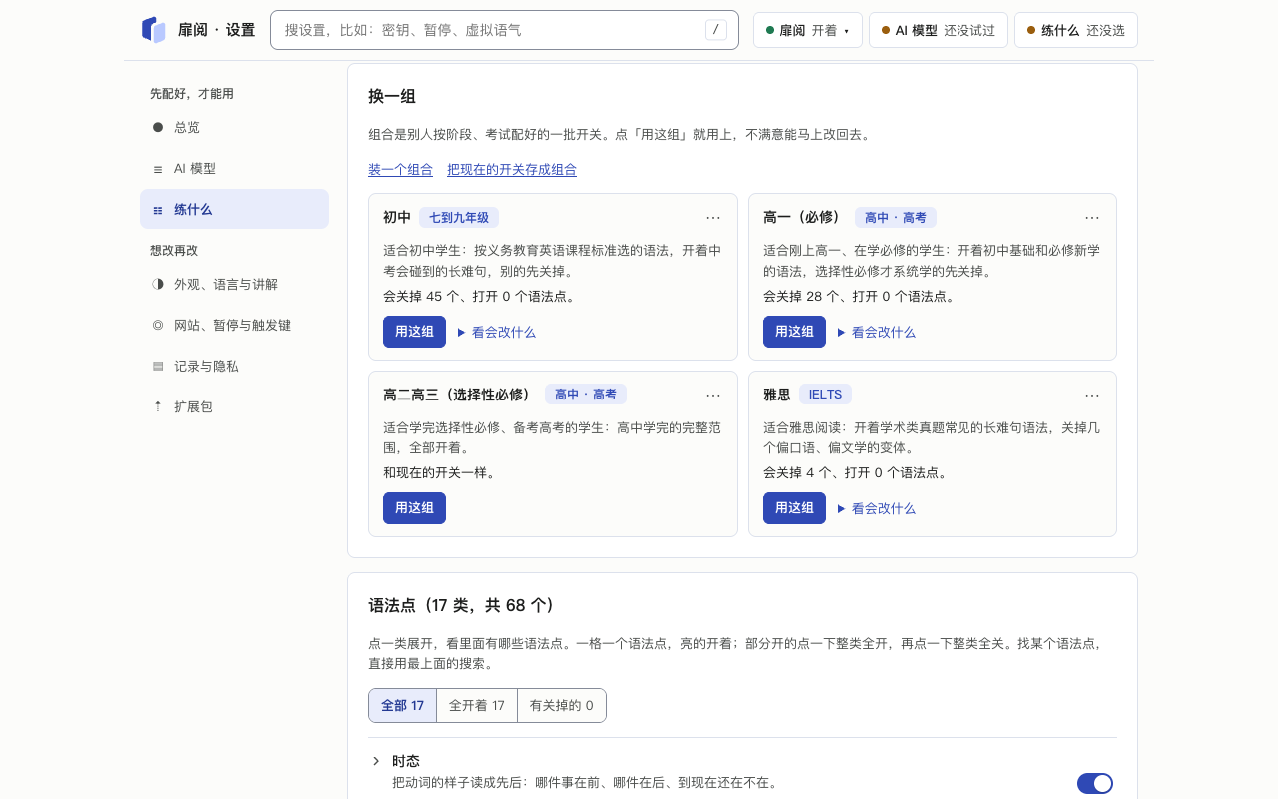The width and height of the screenshot is (1278, 799).
Task: Click the slash shortcut key badge in search
Action: tap(715, 30)
